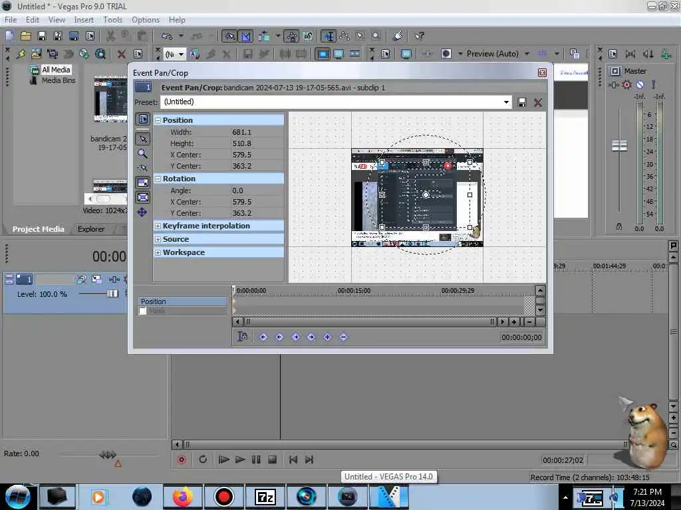This screenshot has height=510, width=681.
Task: Click the playback Rate slider handle
Action: pos(108,454)
